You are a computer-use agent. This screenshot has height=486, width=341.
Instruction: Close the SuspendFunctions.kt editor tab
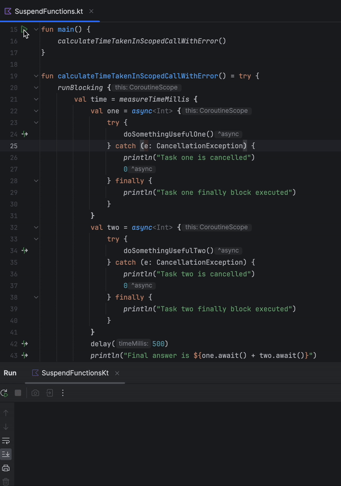[x=92, y=11]
